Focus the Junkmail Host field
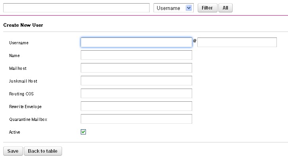Image resolution: width=288 pixels, height=160 pixels. (x=136, y=81)
